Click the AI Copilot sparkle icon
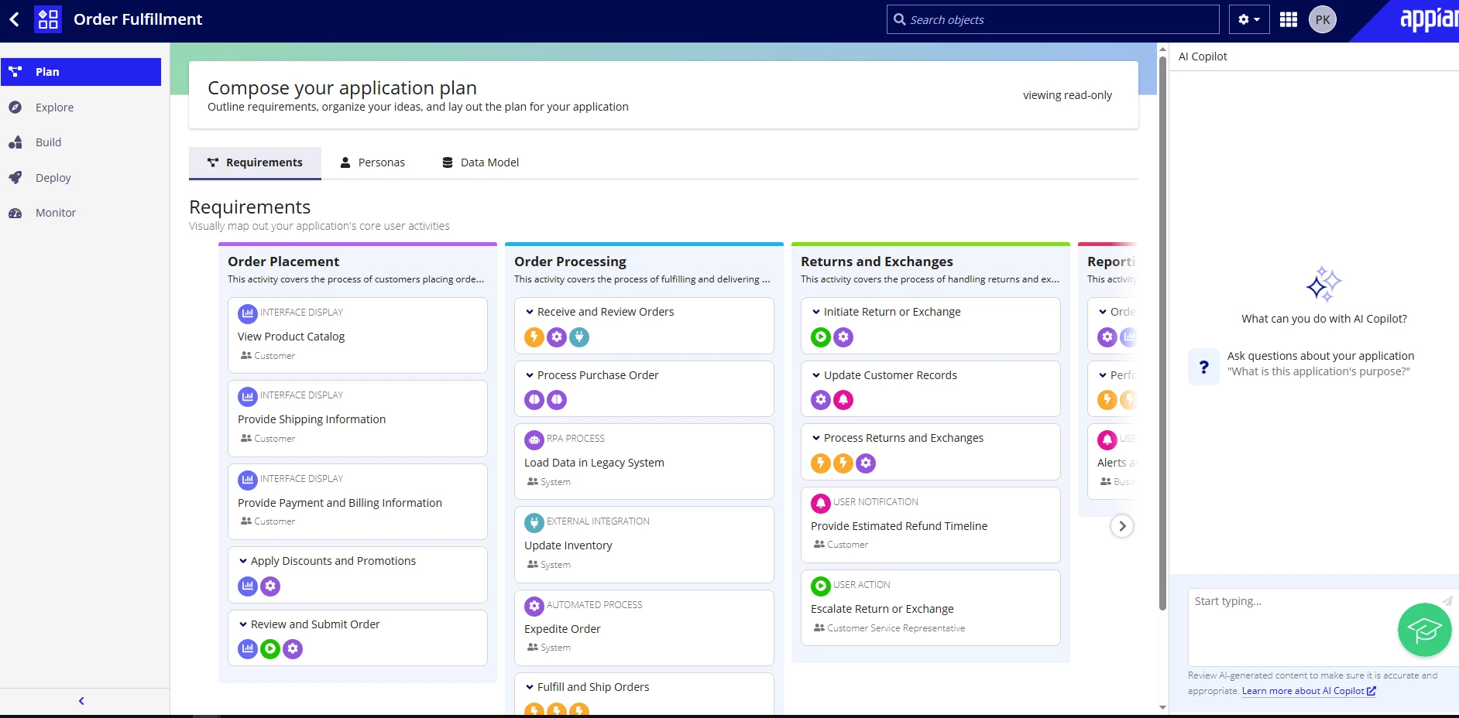The height and width of the screenshot is (718, 1459). (x=1323, y=285)
